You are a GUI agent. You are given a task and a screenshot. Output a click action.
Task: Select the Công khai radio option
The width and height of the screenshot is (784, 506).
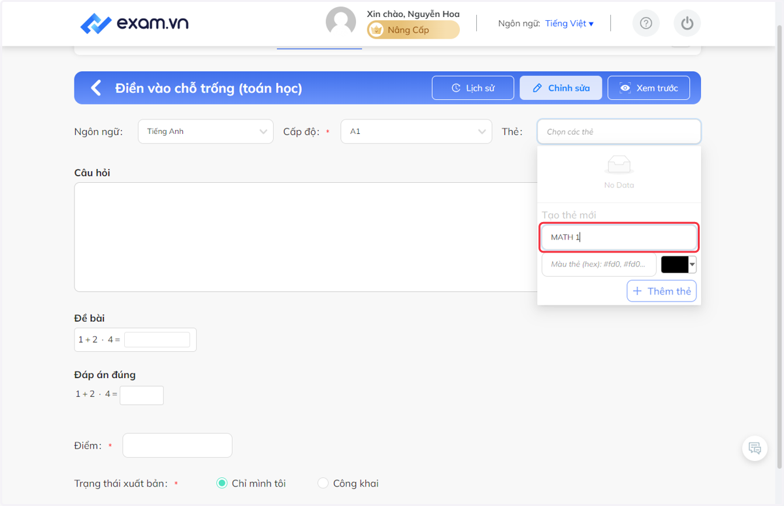[323, 483]
